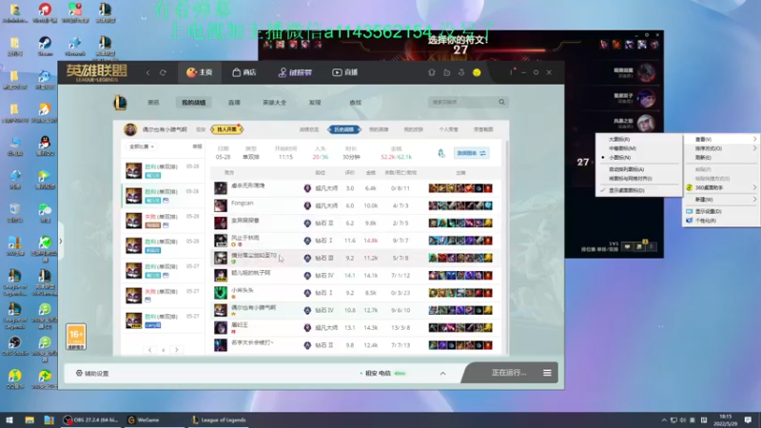The height and width of the screenshot is (428, 761).
Task: Toggle 将图标与网格对齐 align to grid option
Action: (x=638, y=179)
